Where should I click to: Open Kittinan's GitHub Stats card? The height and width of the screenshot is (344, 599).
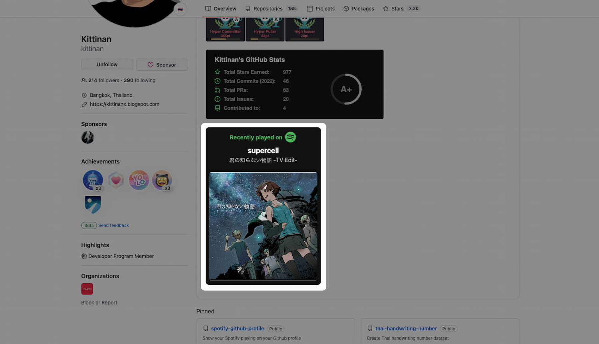(x=295, y=84)
